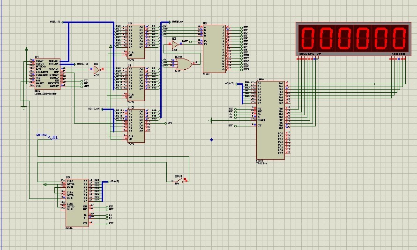The image size is (417, 250).
Task: Click the bus terminal arrow right of U9
Action: [108, 182]
